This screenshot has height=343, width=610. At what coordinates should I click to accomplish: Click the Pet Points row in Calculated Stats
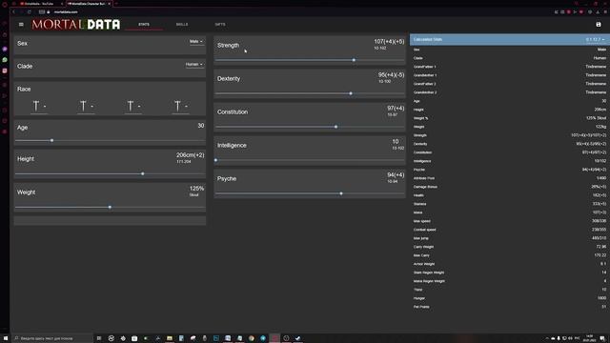tap(510, 307)
